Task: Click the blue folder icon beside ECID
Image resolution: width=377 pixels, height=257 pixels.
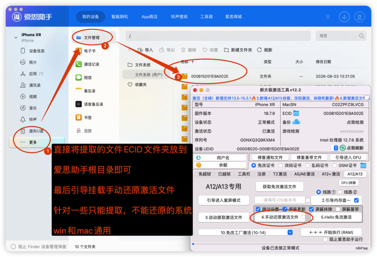Action: [x=296, y=113]
